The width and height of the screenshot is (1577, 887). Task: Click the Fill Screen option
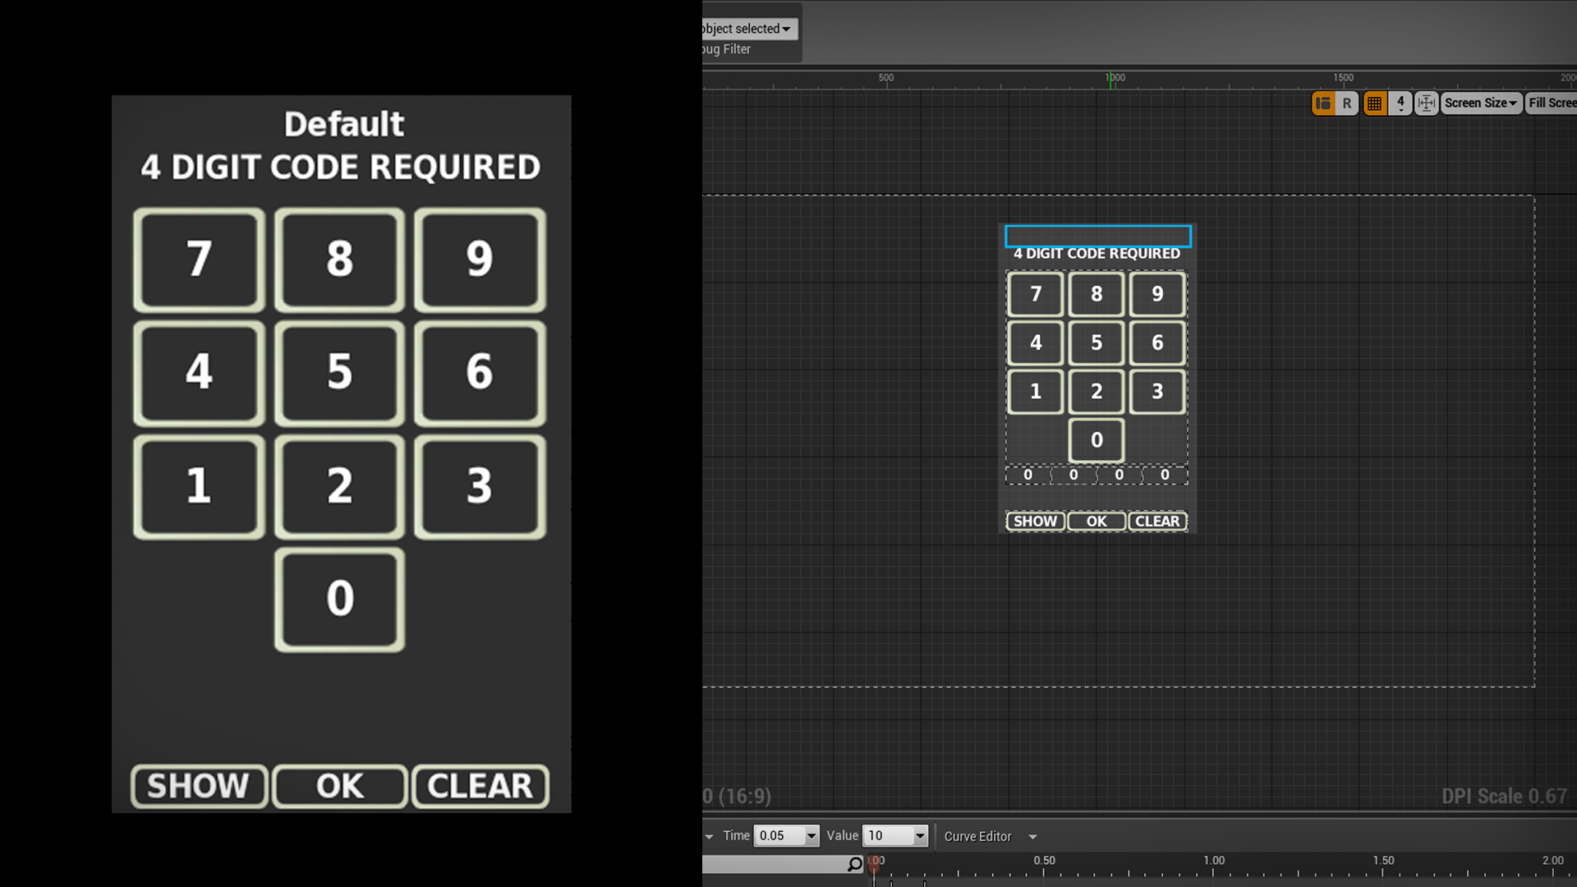[x=1552, y=103]
